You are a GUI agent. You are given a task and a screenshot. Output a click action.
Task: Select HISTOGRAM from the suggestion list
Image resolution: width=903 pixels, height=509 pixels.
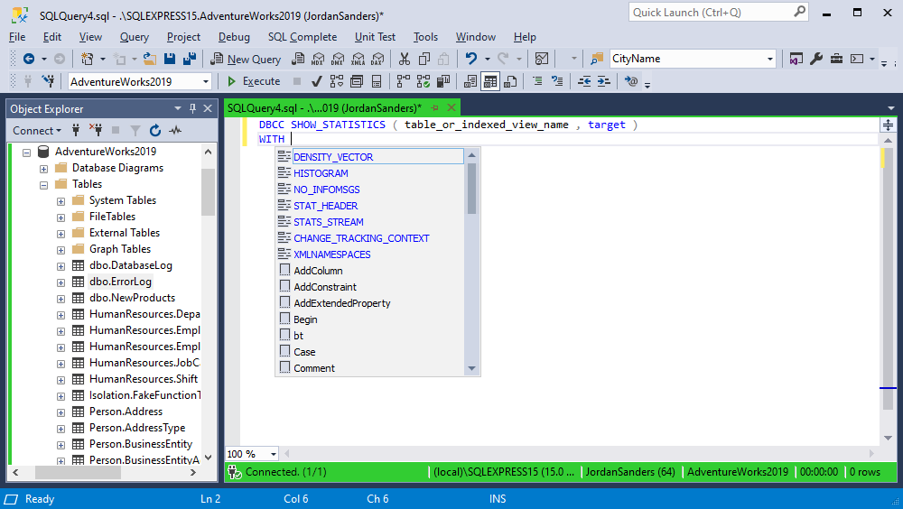pos(321,173)
